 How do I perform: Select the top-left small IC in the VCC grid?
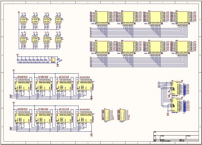tap(23, 20)
